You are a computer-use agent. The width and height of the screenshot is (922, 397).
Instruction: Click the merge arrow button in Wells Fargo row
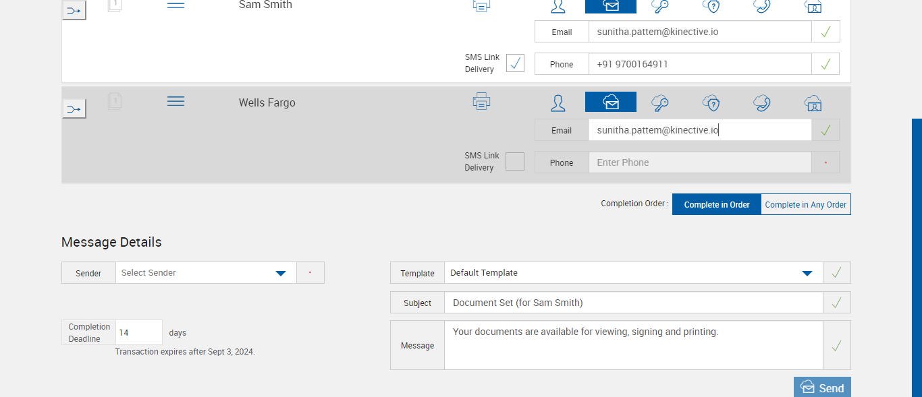(x=74, y=109)
